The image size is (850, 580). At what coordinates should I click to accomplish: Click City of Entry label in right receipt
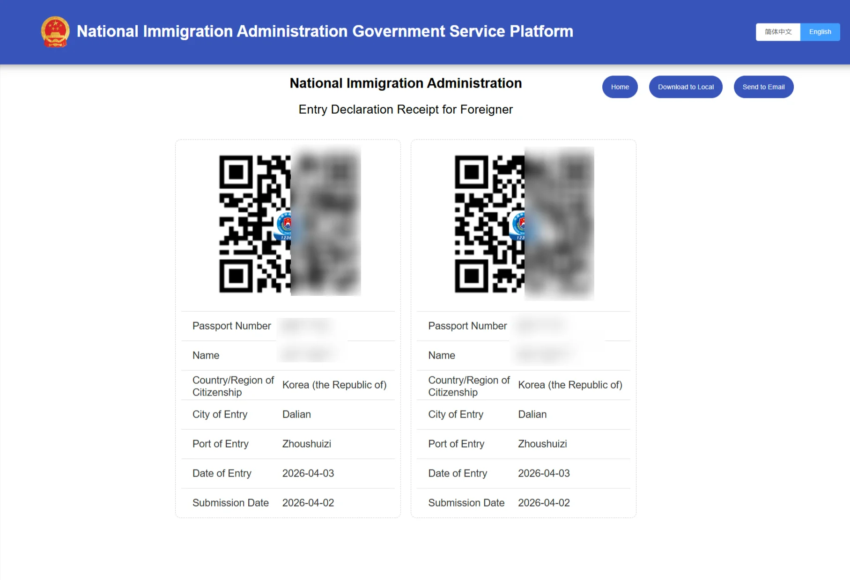pos(456,414)
